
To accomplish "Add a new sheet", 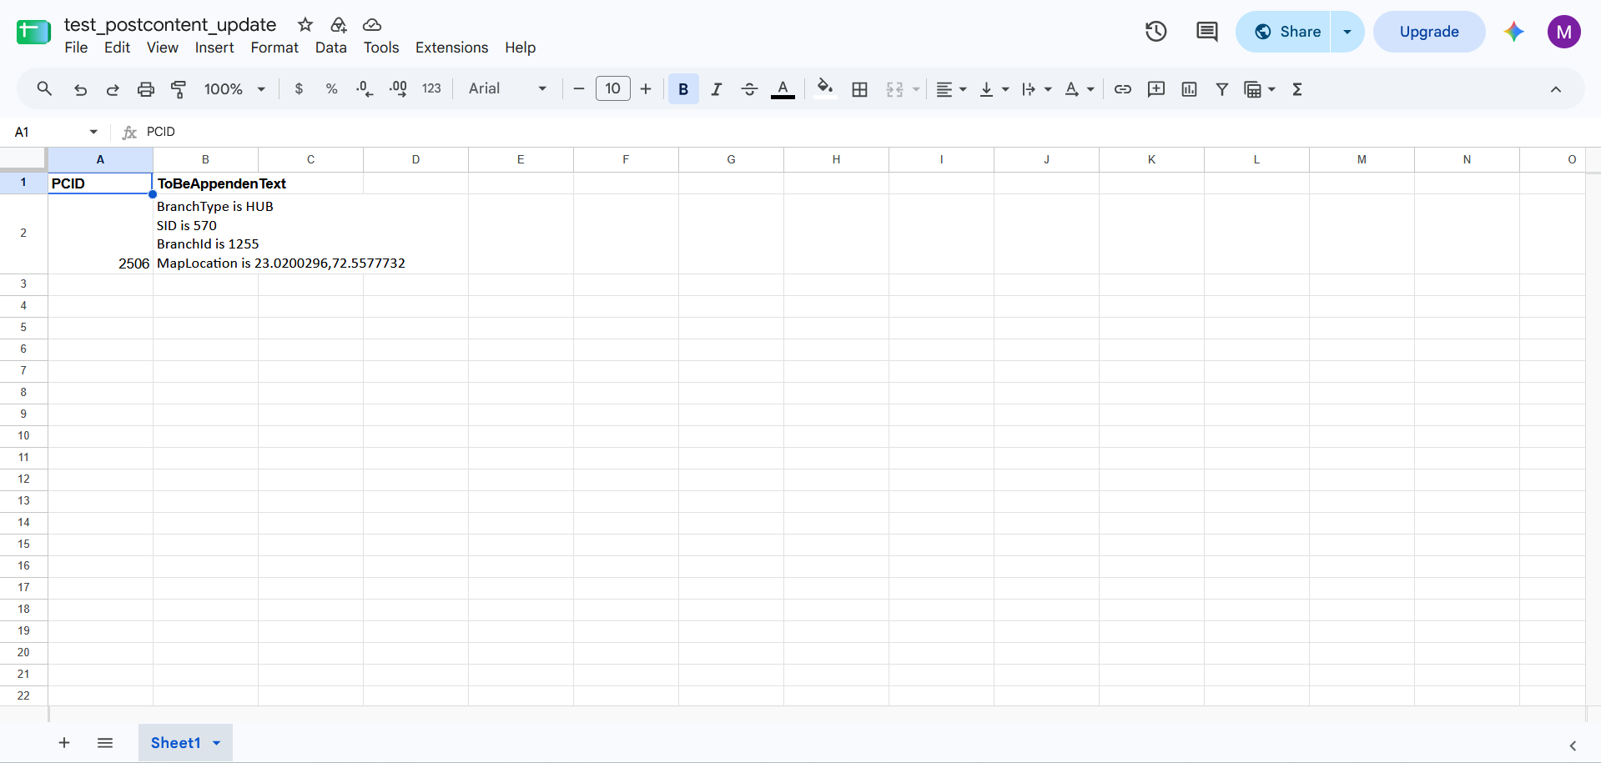I will [64, 742].
